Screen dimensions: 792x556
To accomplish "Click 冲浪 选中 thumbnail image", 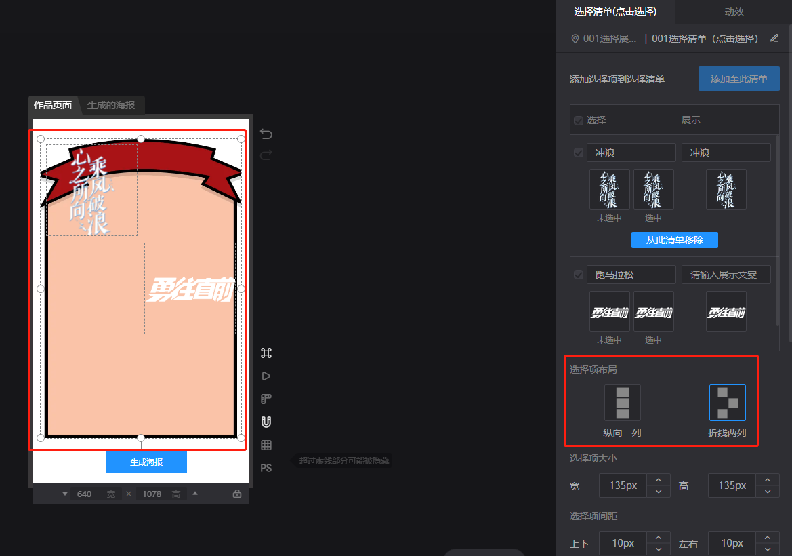I will click(654, 189).
